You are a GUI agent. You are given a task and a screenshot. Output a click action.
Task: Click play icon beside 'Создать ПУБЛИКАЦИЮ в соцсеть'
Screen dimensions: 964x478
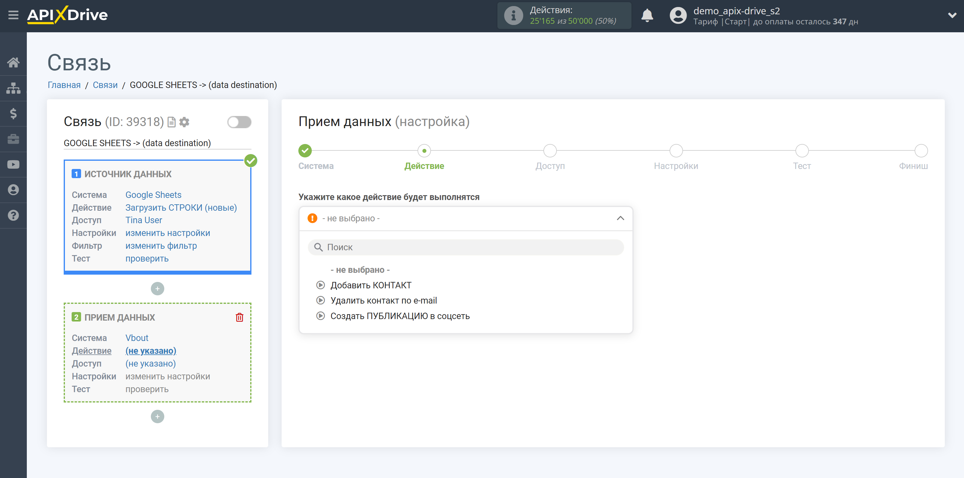(321, 316)
